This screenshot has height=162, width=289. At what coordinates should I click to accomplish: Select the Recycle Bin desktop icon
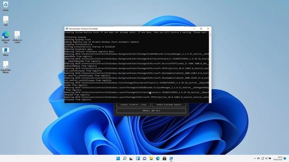coord(6,6)
